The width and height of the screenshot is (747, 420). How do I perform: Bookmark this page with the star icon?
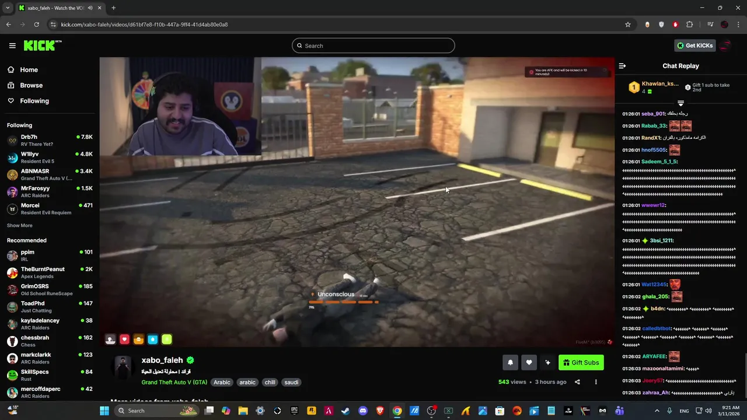coord(628,24)
